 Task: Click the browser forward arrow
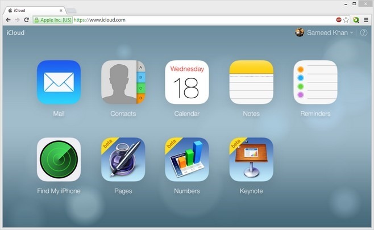tap(17, 20)
